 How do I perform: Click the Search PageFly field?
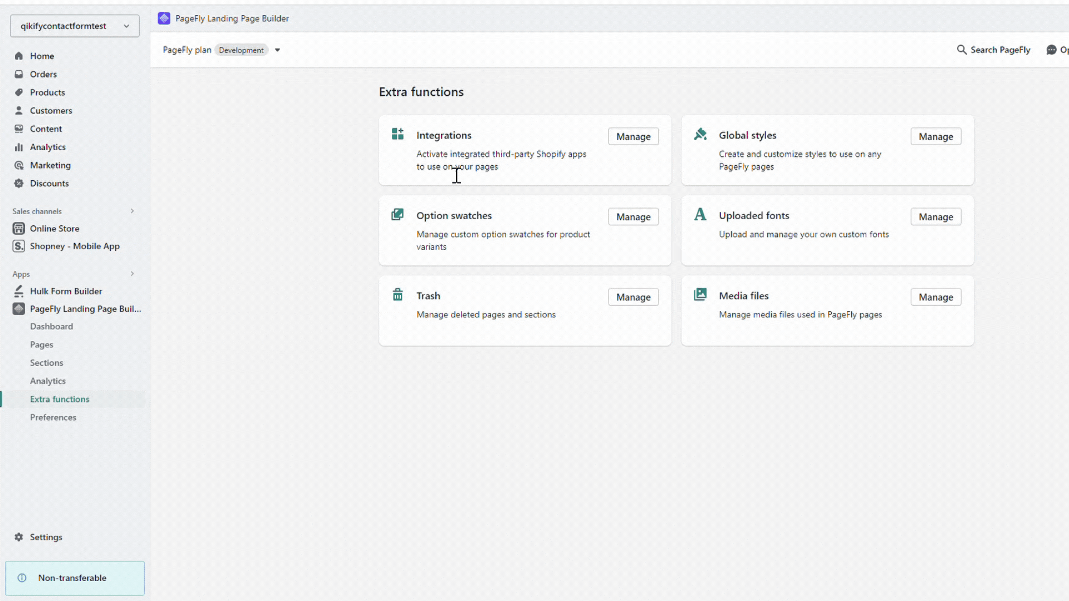[994, 50]
